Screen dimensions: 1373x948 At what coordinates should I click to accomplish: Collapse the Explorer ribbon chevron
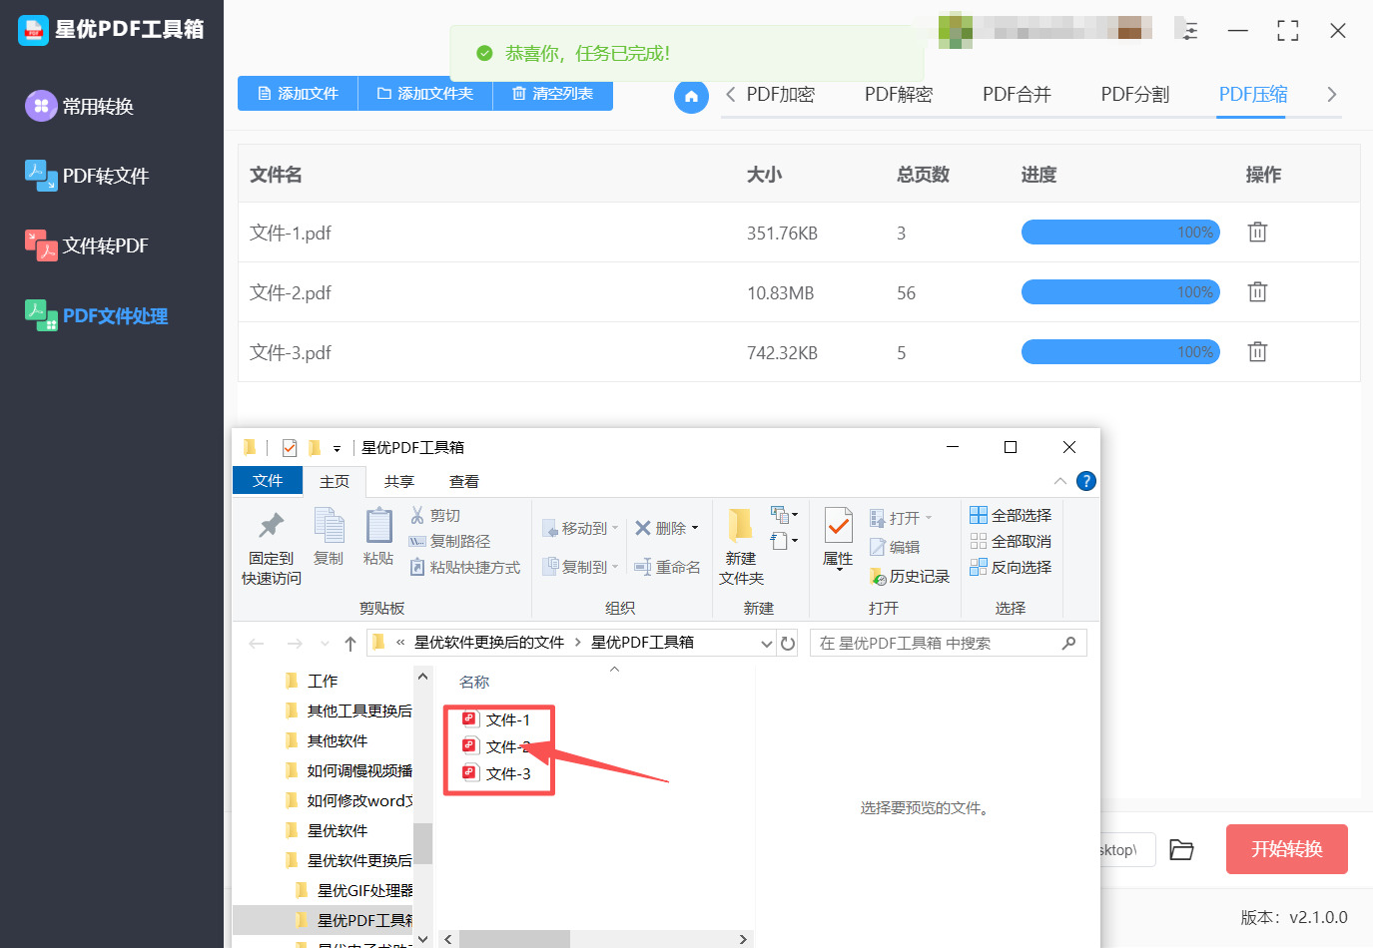point(1060,481)
